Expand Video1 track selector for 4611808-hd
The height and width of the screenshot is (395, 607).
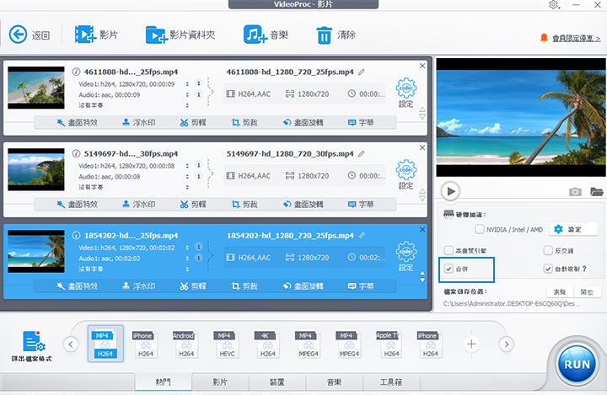pos(187,84)
